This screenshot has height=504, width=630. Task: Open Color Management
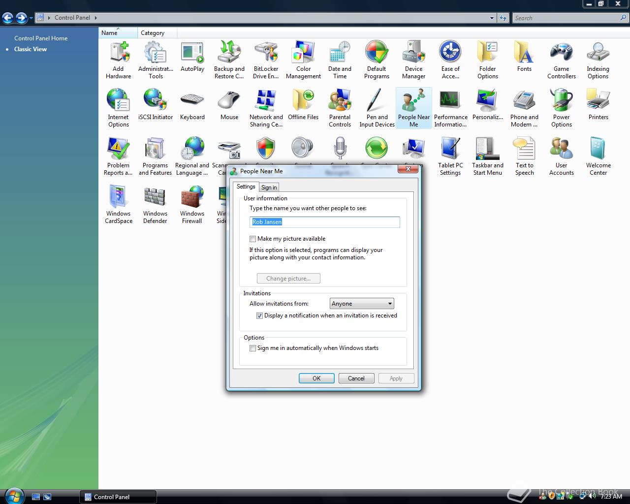303,60
